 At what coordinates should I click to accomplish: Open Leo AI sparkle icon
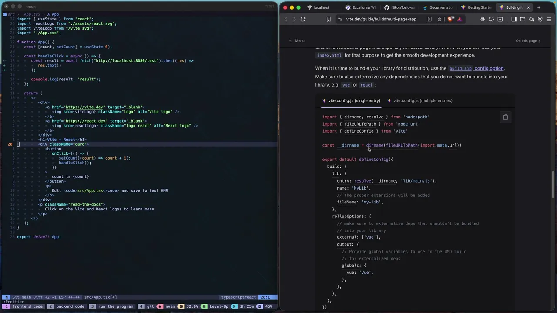click(x=531, y=19)
